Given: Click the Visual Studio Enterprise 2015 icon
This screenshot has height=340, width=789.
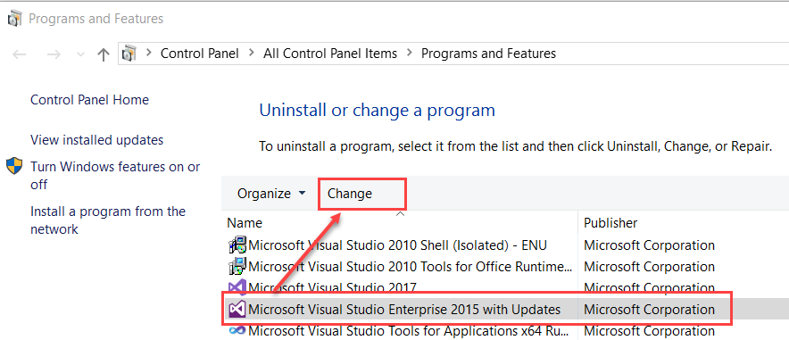Looking at the screenshot, I should (237, 310).
